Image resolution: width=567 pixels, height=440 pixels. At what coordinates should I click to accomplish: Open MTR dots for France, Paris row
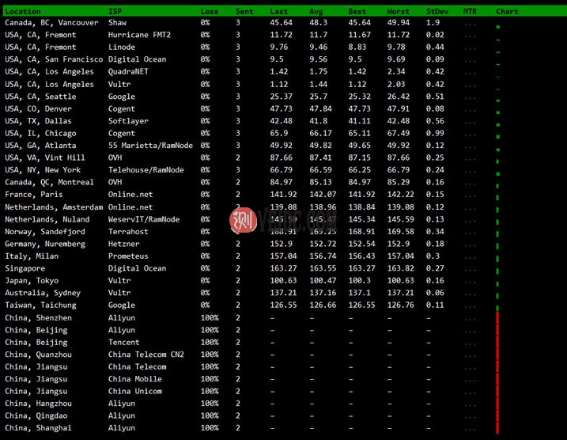pos(471,195)
